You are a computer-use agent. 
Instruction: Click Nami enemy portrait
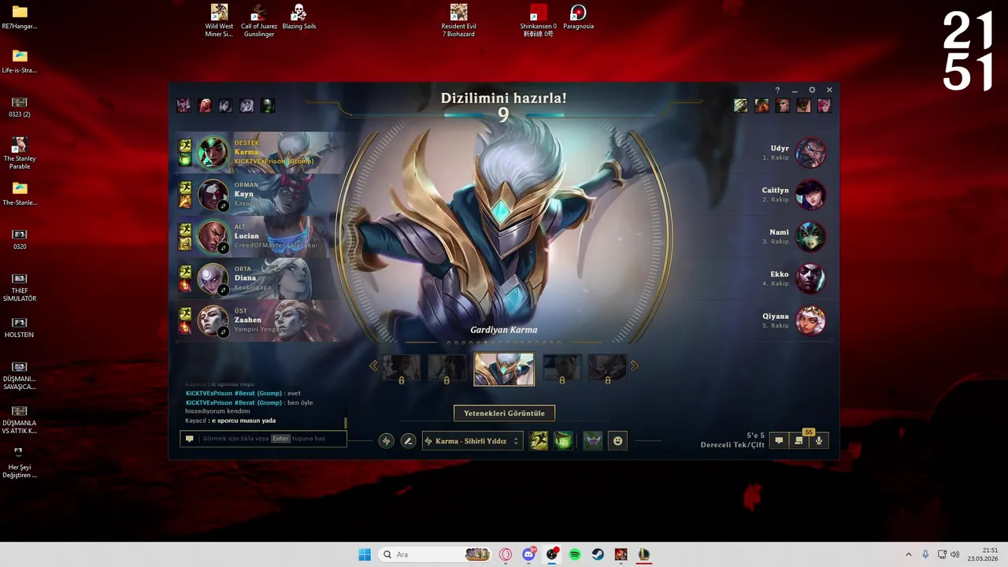(x=810, y=236)
